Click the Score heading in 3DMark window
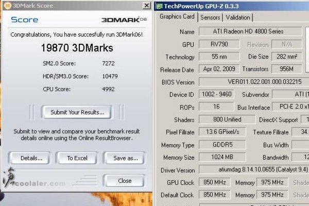 click(x=24, y=20)
